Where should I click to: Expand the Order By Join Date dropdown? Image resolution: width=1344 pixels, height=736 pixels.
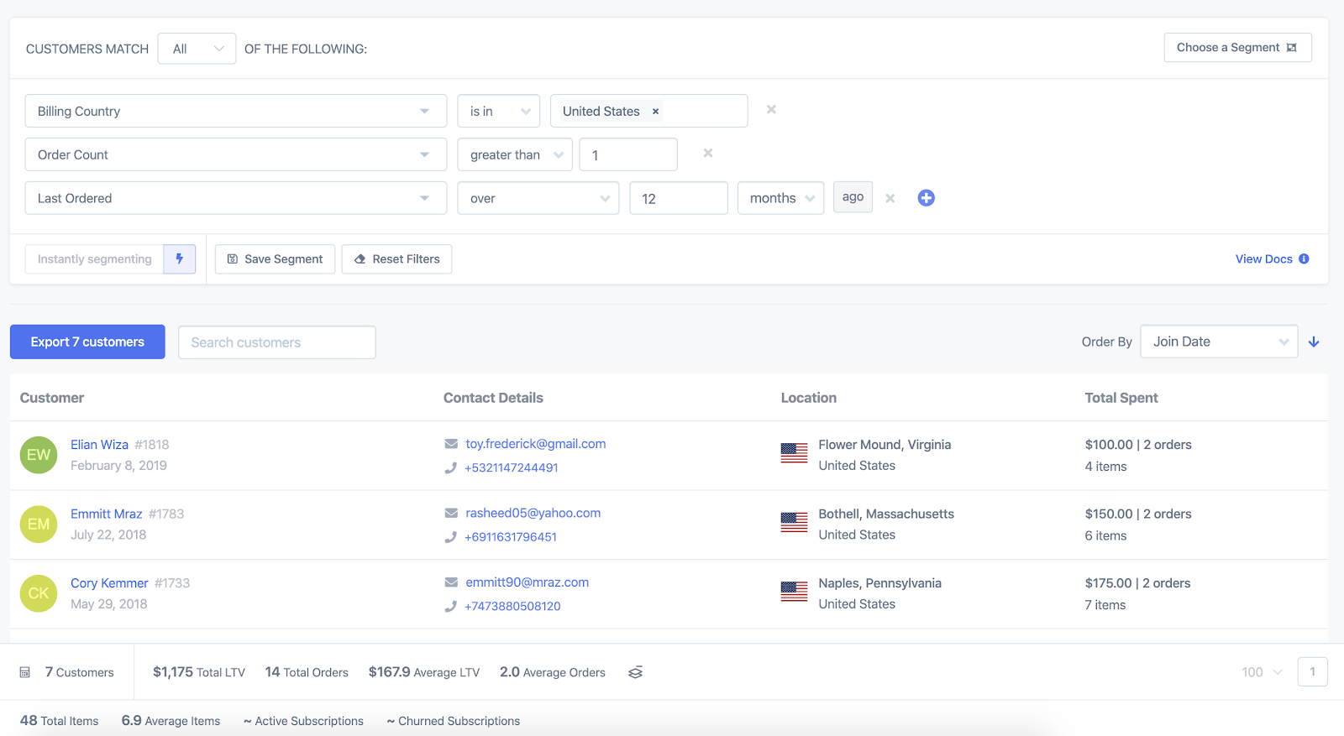pos(1218,342)
